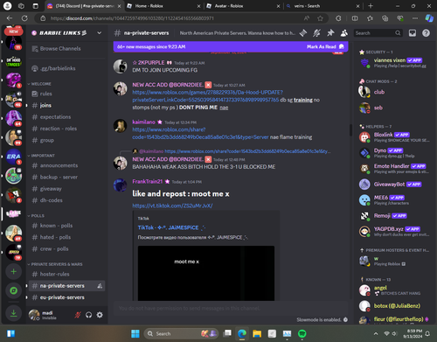Open Edge Copilot sidebar icon
The width and height of the screenshot is (437, 342).
(x=429, y=18)
